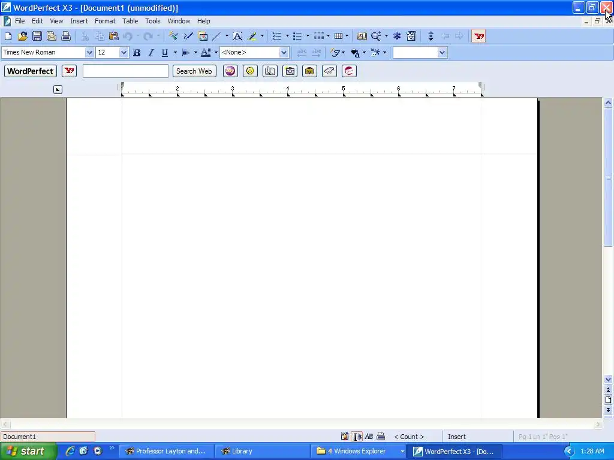The image size is (614, 460).
Task: Select the Draw Line tool icon
Action: 216,37
